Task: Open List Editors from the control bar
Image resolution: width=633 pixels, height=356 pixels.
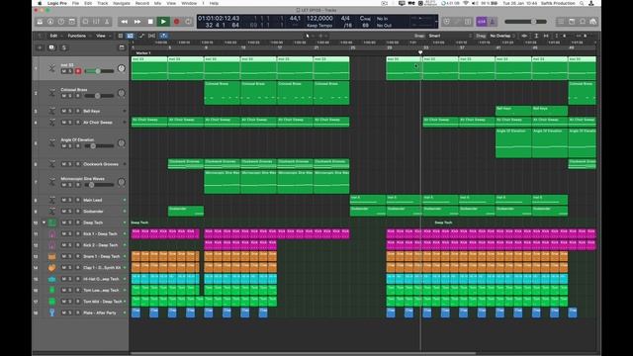Action: click(x=561, y=22)
